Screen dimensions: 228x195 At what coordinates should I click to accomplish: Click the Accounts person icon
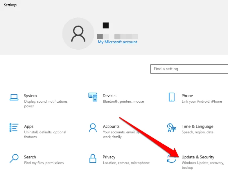point(93,128)
